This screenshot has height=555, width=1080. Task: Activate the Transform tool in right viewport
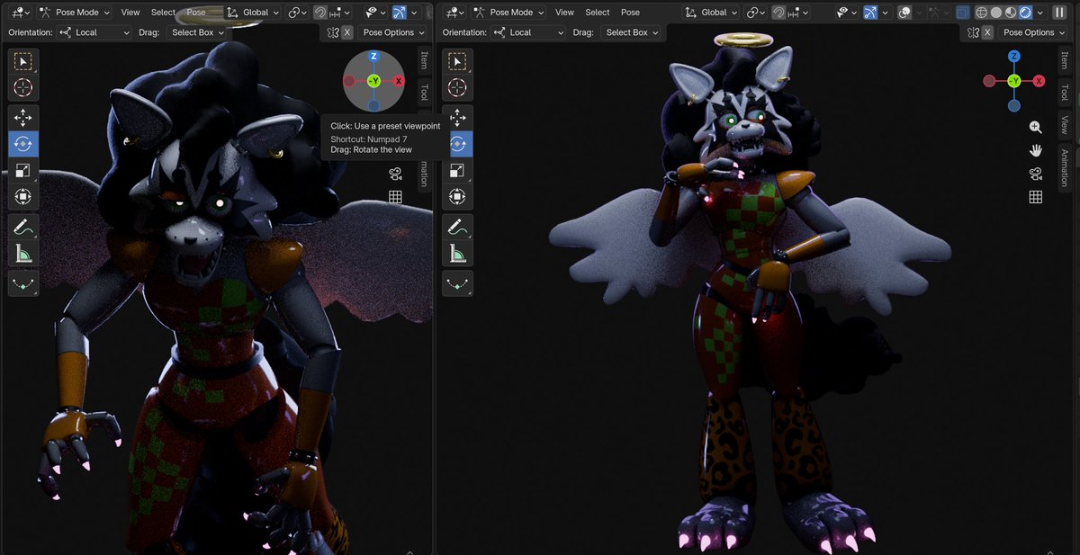coord(457,196)
